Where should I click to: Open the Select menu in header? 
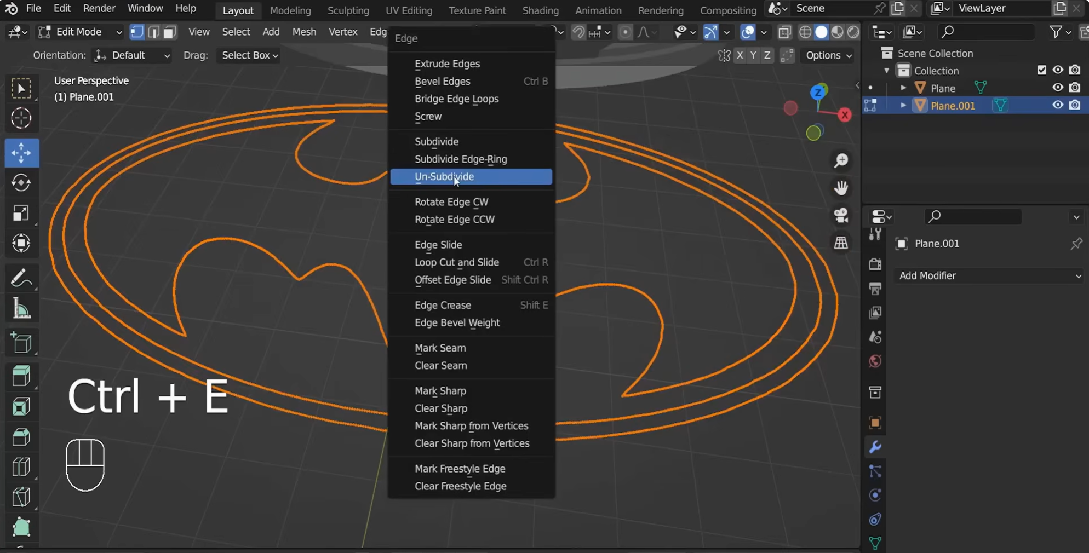pos(236,32)
